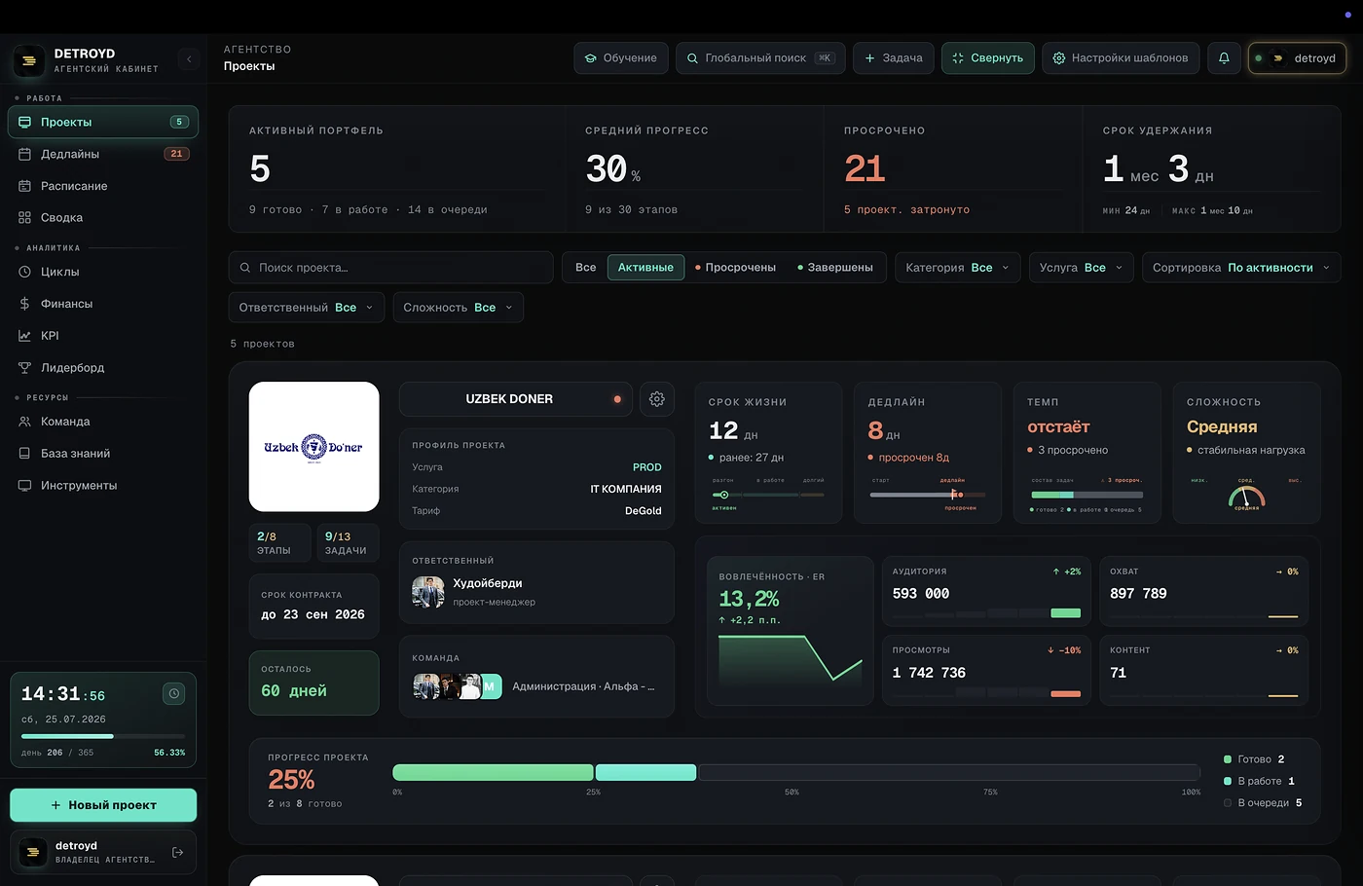Open the Ответственный filter dropdown
Screen dimensions: 1363x886
(307, 308)
